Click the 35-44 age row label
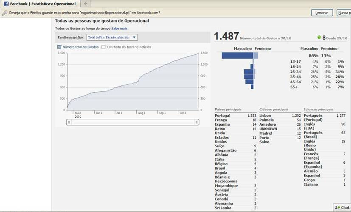351x212 pixels. [x=295, y=77]
